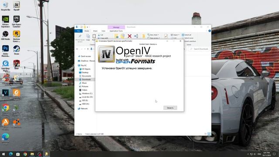Screen dimensions: 279x157
Task: Open the Explorer File menu
Action: (78, 31)
